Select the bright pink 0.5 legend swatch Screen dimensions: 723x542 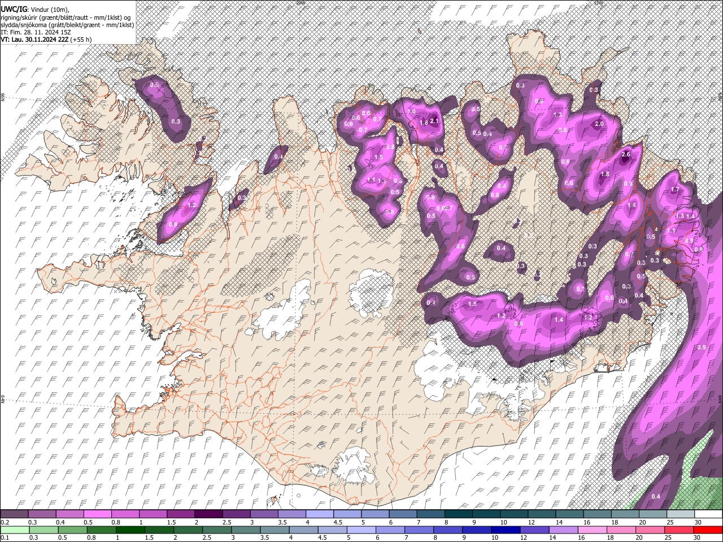coord(97,514)
